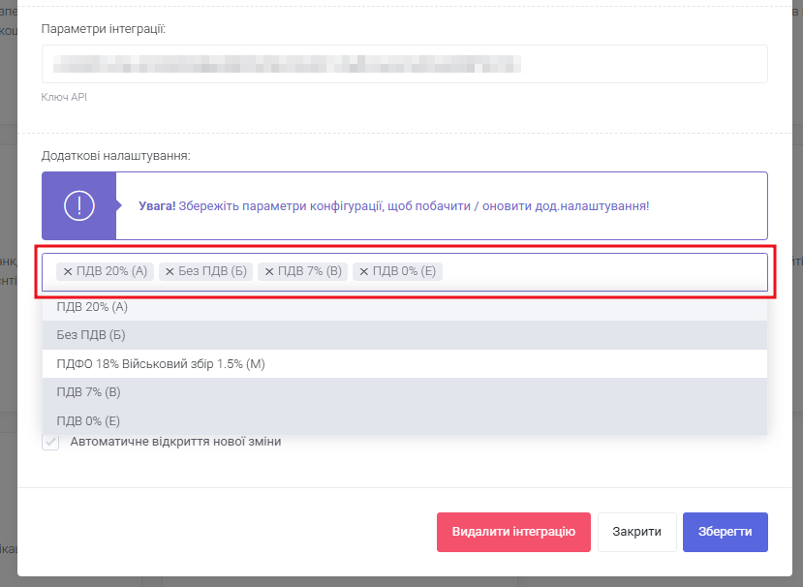Select ПДВ 7% (В) in the dropdown list

(88, 392)
